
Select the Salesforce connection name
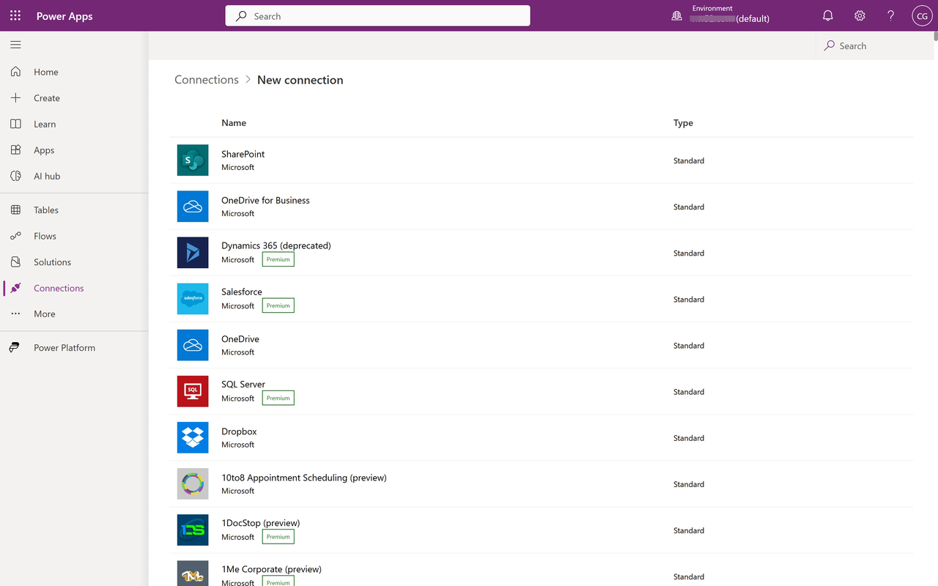[x=242, y=292]
